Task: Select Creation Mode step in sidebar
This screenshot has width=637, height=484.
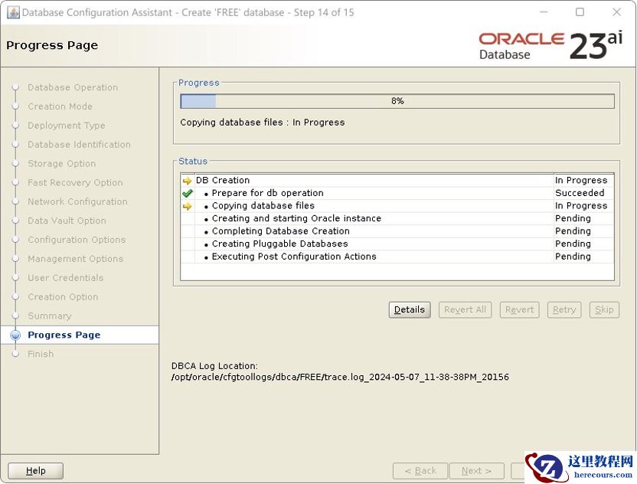Action: tap(60, 106)
